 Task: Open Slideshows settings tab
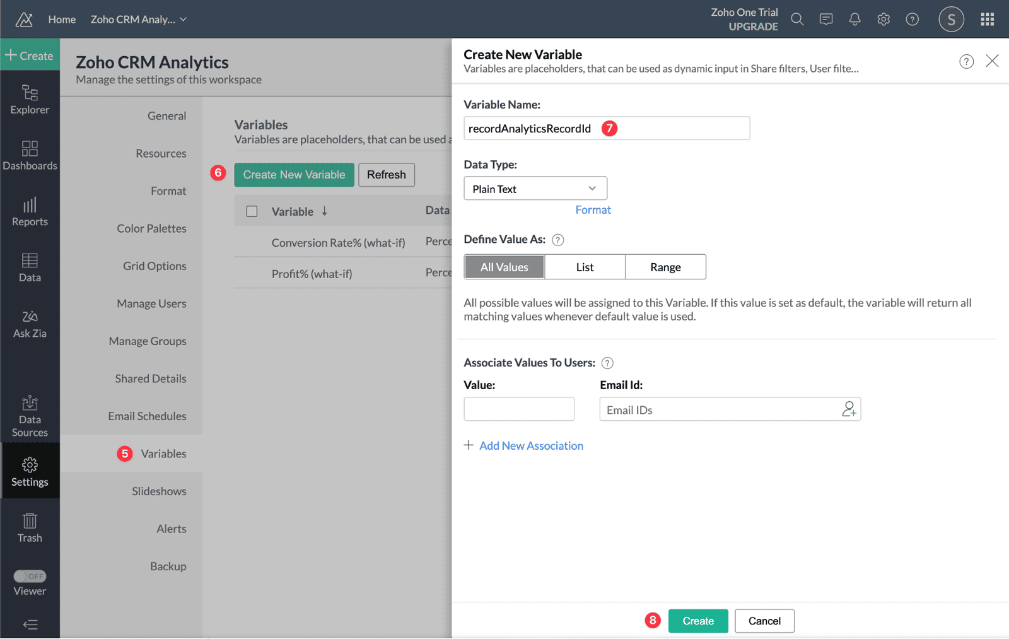point(159,491)
